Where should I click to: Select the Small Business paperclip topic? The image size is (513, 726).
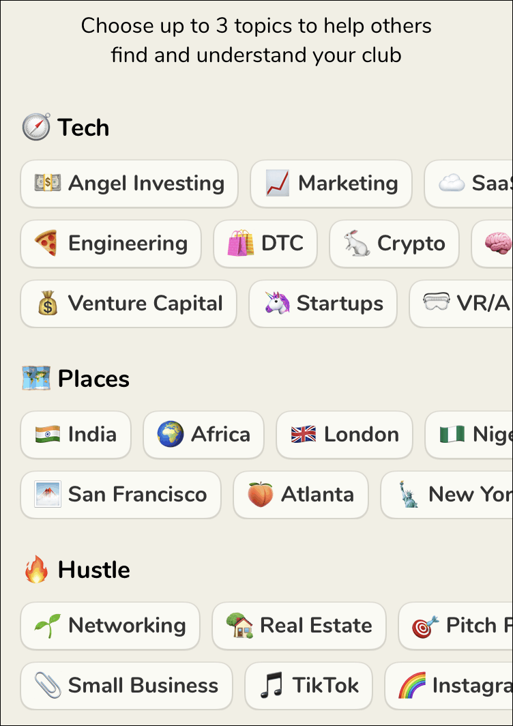point(126,686)
